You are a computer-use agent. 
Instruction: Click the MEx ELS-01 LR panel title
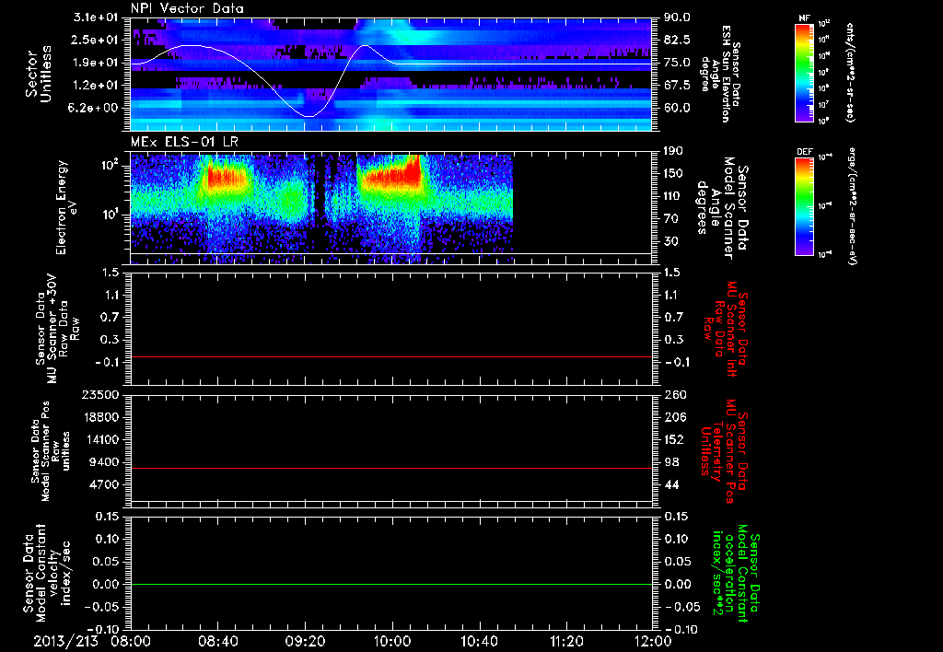(x=184, y=142)
